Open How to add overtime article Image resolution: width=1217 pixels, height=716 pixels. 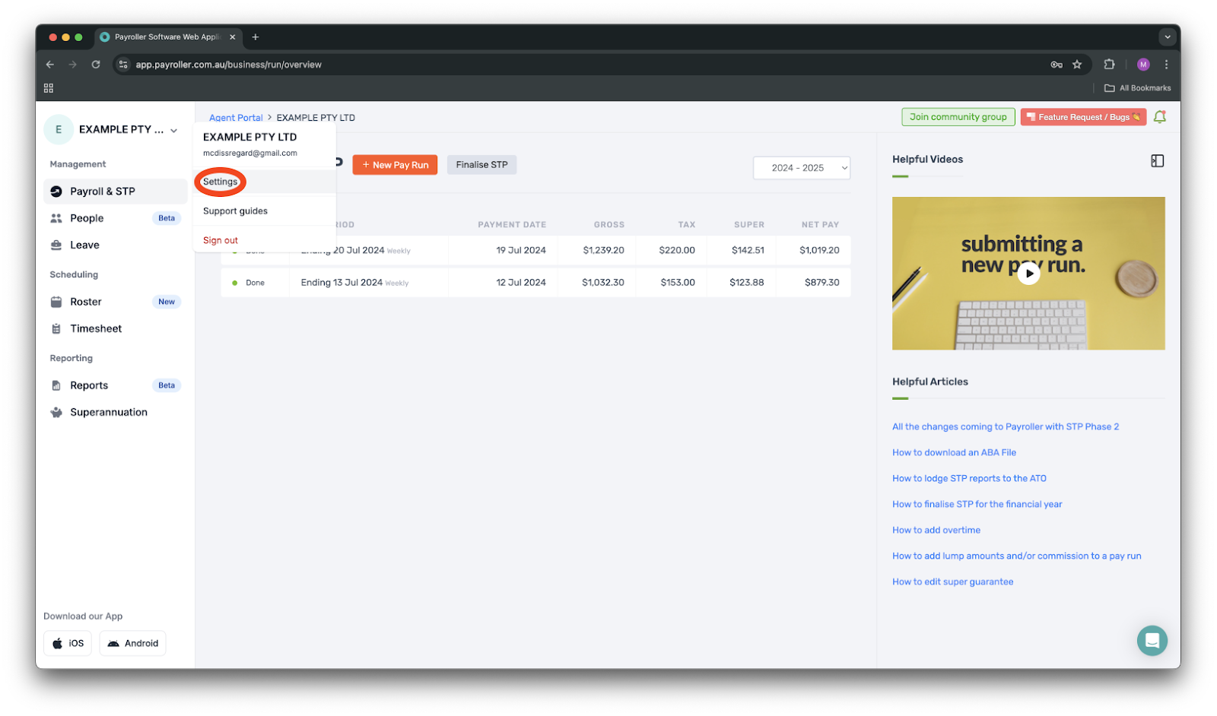coord(936,531)
